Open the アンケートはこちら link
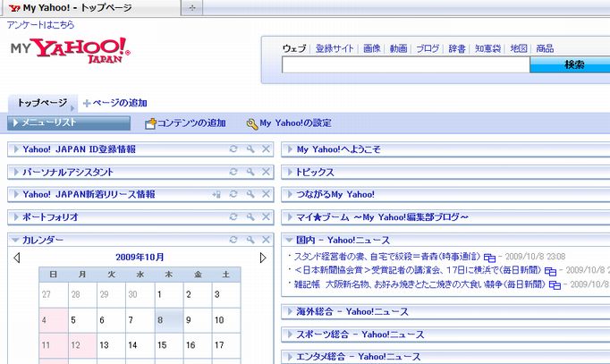610x364 pixels. pyautogui.click(x=40, y=25)
